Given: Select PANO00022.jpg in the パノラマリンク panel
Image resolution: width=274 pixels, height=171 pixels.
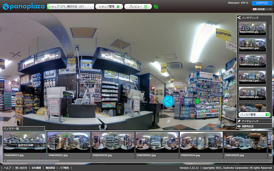Looking at the screenshot, I should tap(253, 45).
